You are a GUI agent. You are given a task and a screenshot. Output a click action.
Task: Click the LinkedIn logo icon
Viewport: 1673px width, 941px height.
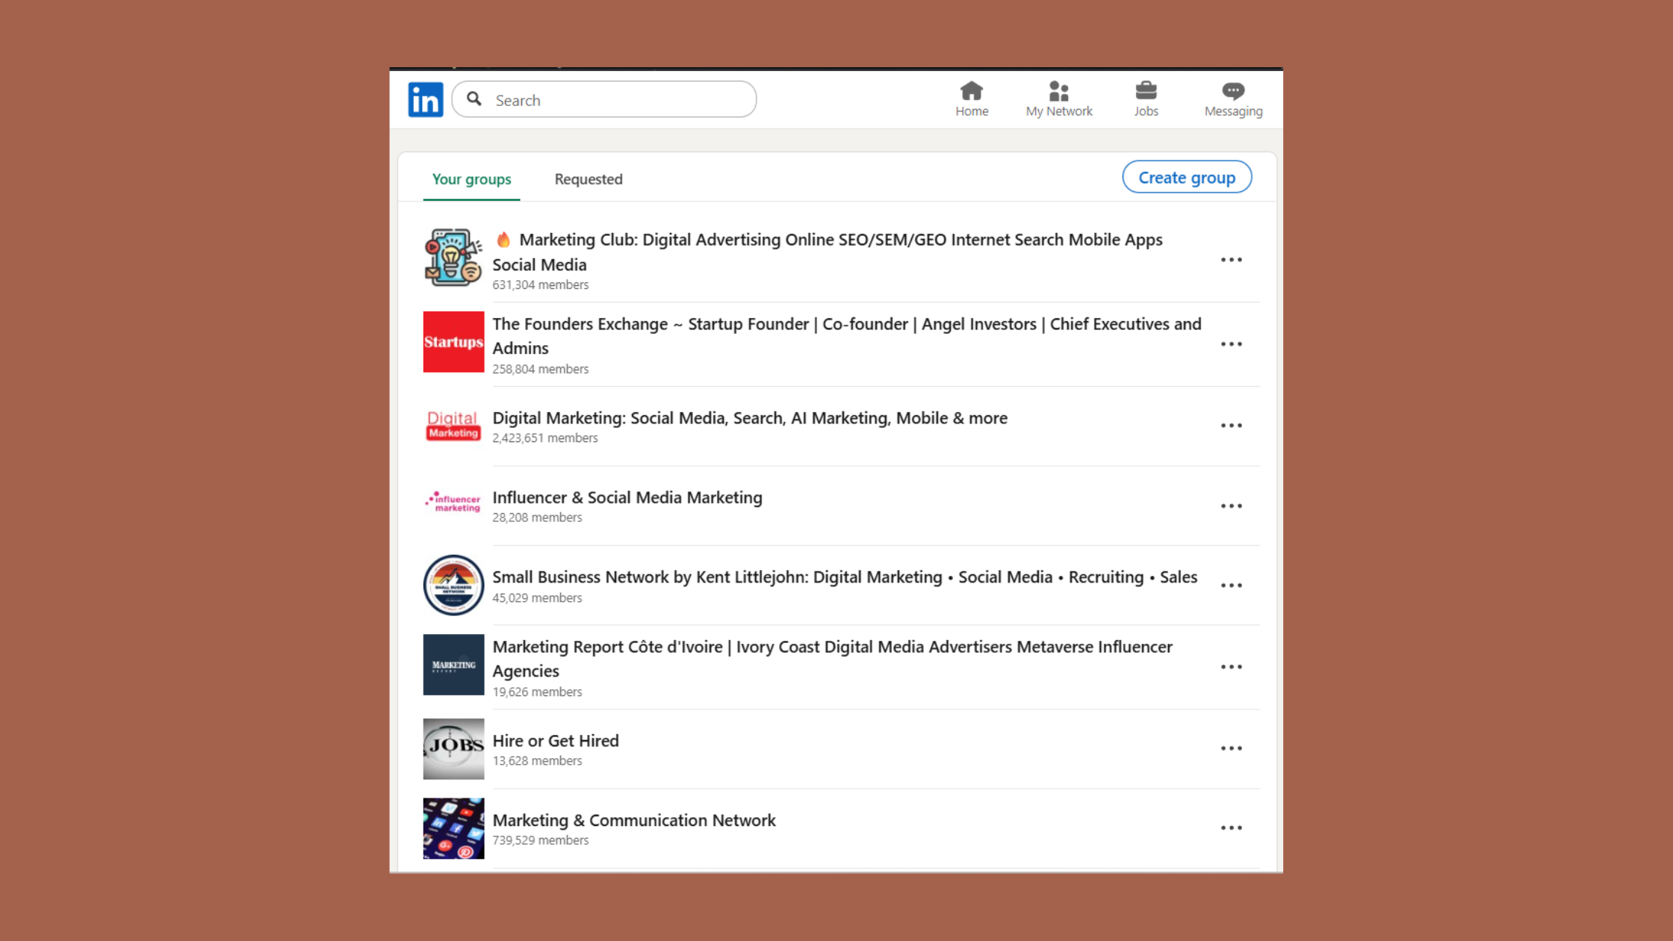tap(426, 99)
